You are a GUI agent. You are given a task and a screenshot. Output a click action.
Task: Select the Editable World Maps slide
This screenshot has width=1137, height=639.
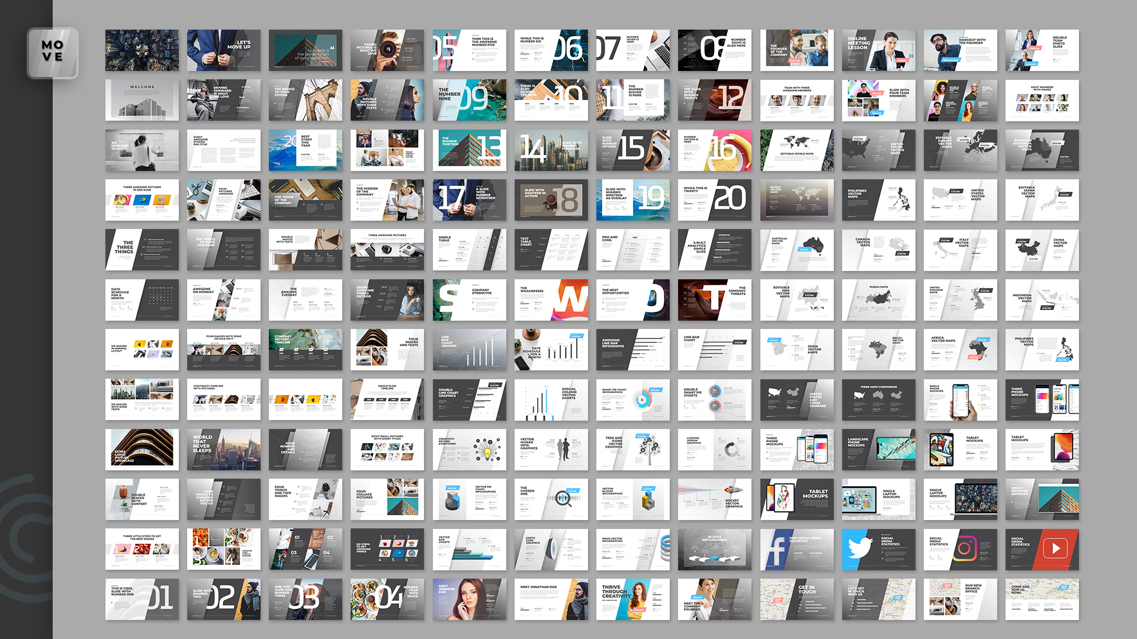coord(797,150)
